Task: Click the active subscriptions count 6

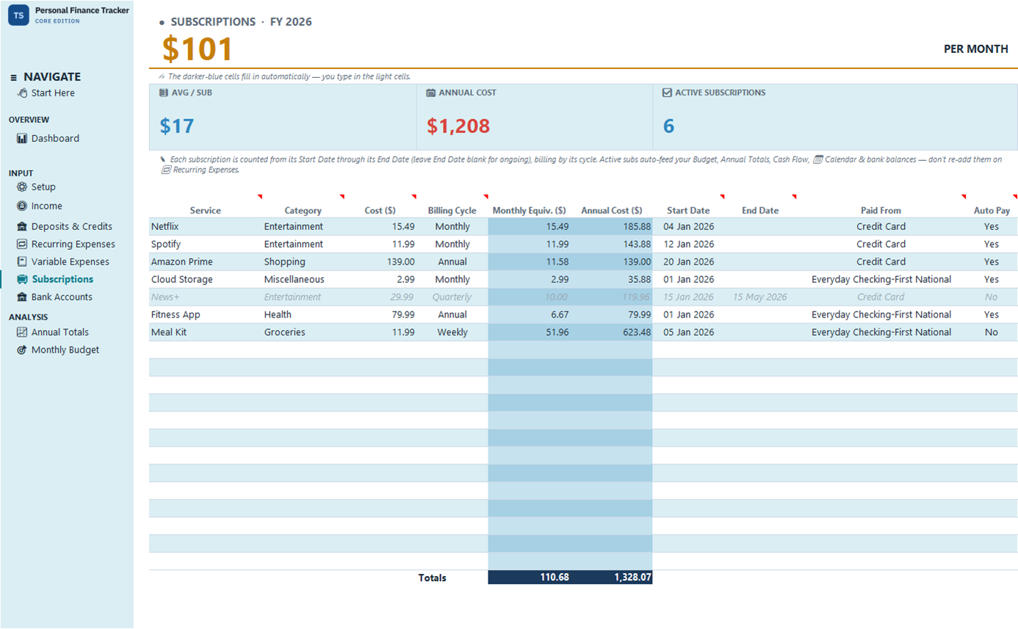Action: 669,126
